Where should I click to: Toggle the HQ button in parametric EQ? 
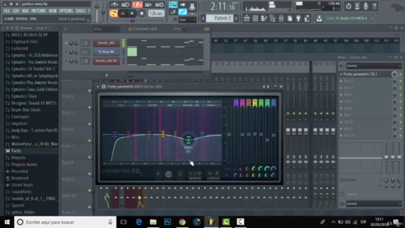coord(168,175)
